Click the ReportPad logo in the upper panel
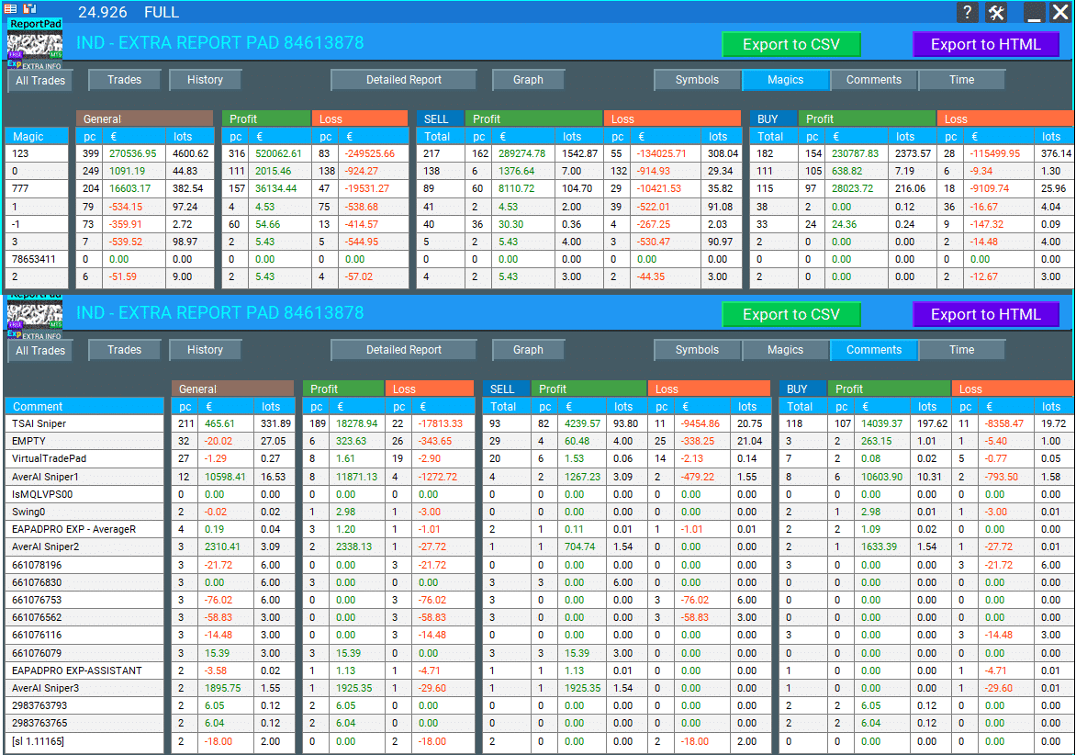1076x755 pixels. [x=35, y=43]
